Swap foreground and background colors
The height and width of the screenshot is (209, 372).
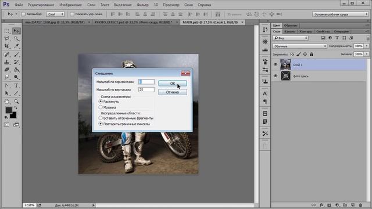[x=16, y=108]
